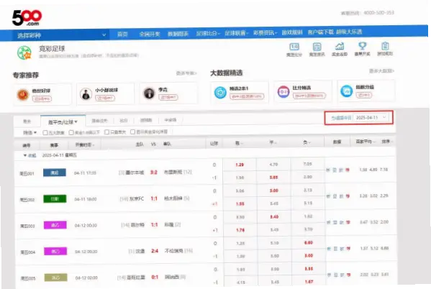Toggle the 只看单关 checkbox
Viewport: 431px width, 289px height.
coord(107,132)
